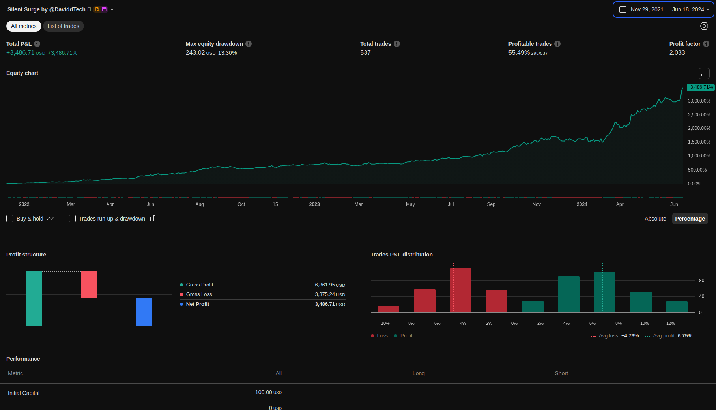Click the Silent Surge by @DaviddTech title

pos(46,9)
